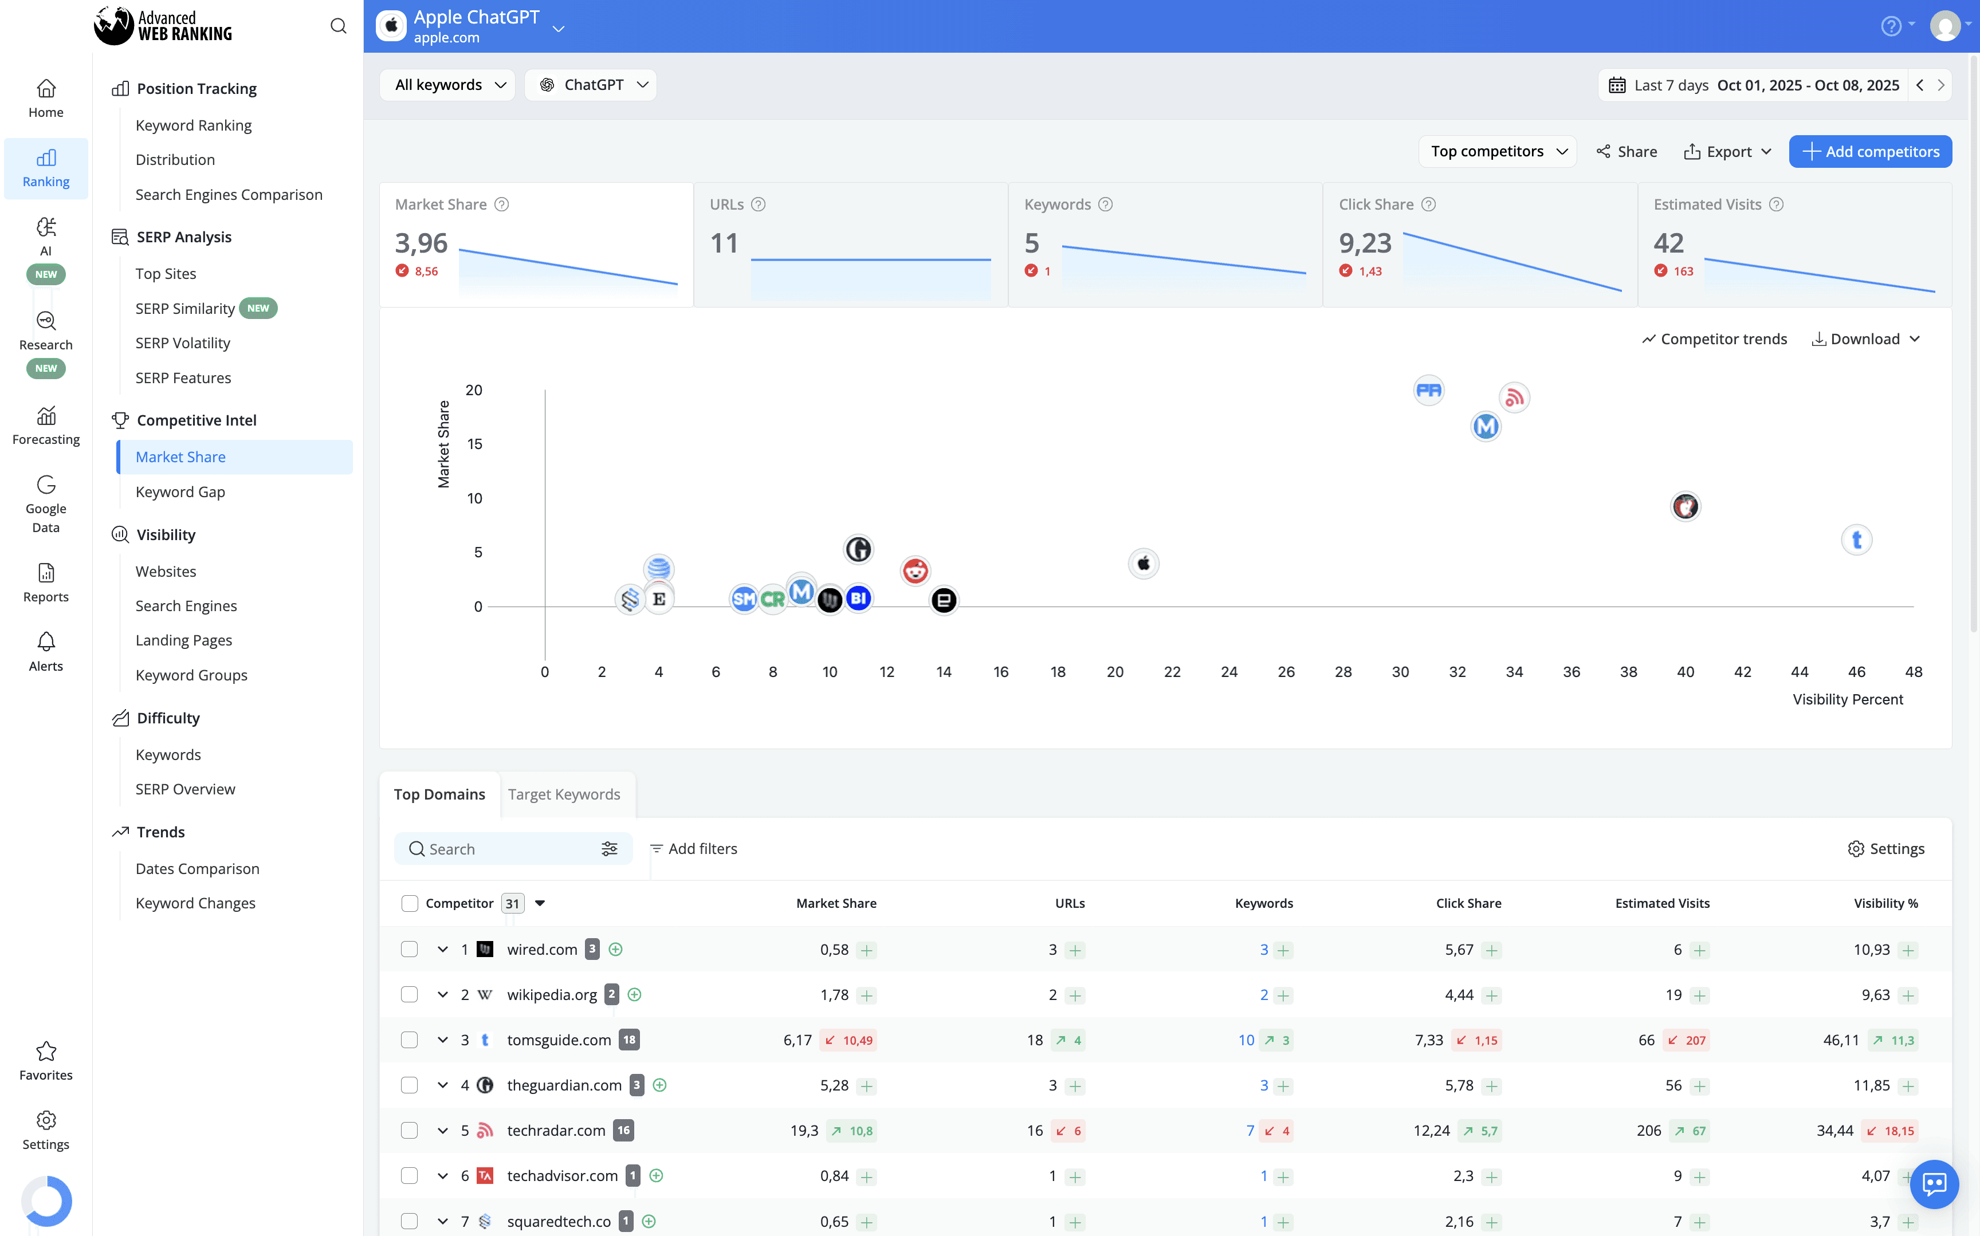Image resolution: width=1980 pixels, height=1236 pixels.
Task: Open the Export dropdown
Action: click(1727, 151)
